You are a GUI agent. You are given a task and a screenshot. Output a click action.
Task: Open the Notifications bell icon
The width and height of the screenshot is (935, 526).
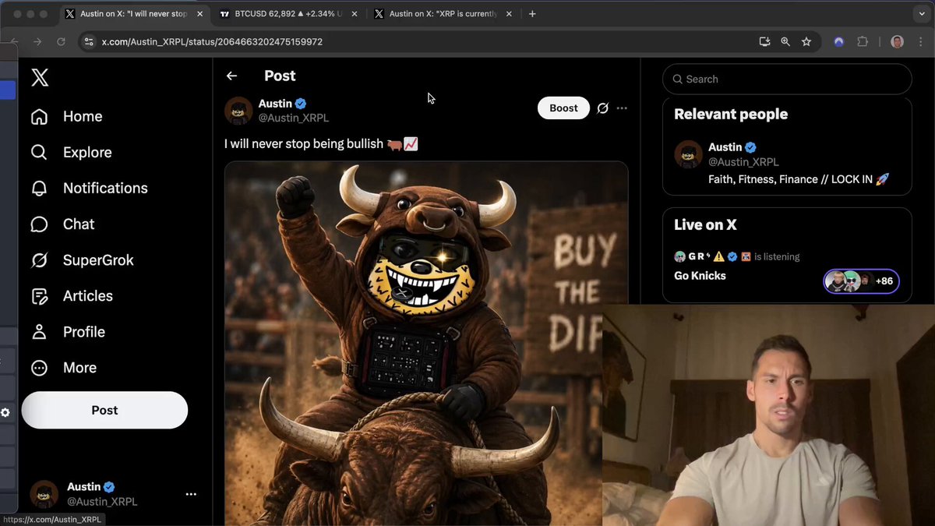click(x=39, y=188)
